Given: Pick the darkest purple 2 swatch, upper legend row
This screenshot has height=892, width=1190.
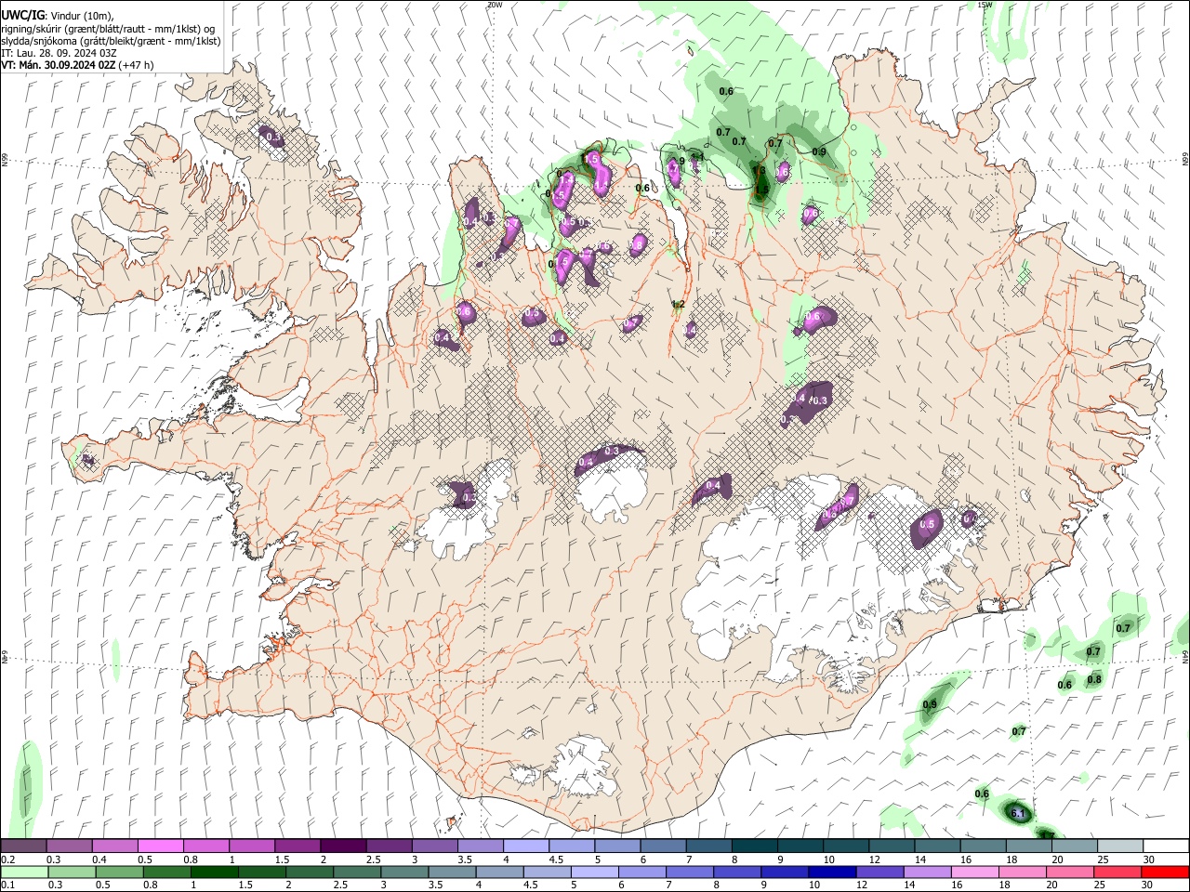Looking at the screenshot, I should tap(342, 846).
